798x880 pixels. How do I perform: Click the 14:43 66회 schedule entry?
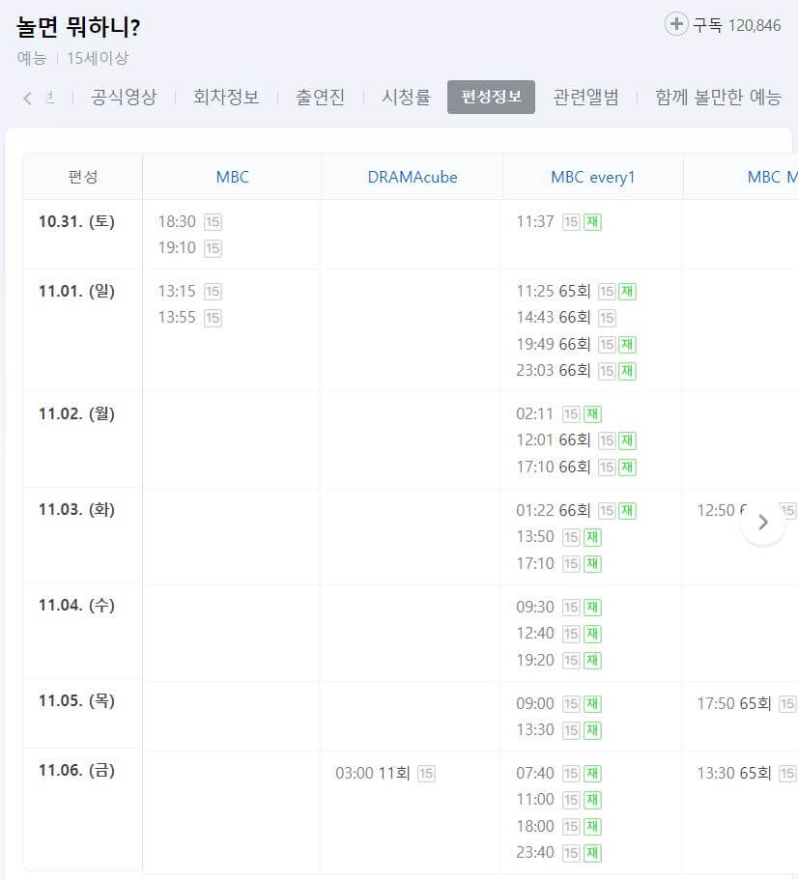[x=566, y=318]
